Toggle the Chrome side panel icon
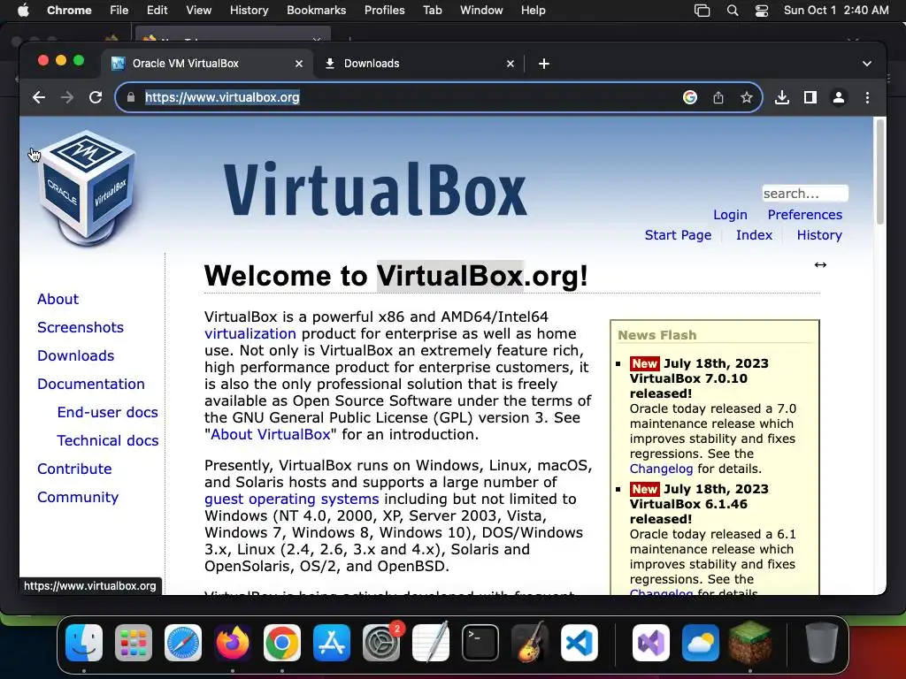This screenshot has width=906, height=679. click(810, 97)
